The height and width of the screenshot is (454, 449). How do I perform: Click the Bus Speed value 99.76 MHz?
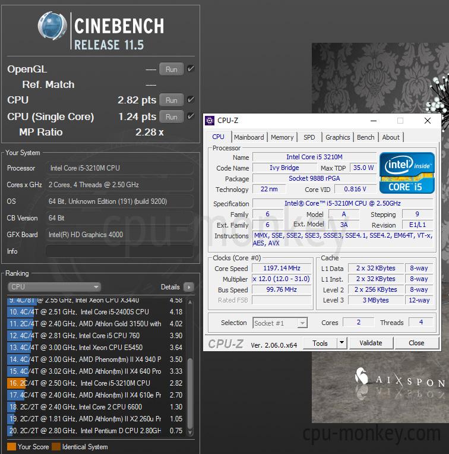point(282,289)
